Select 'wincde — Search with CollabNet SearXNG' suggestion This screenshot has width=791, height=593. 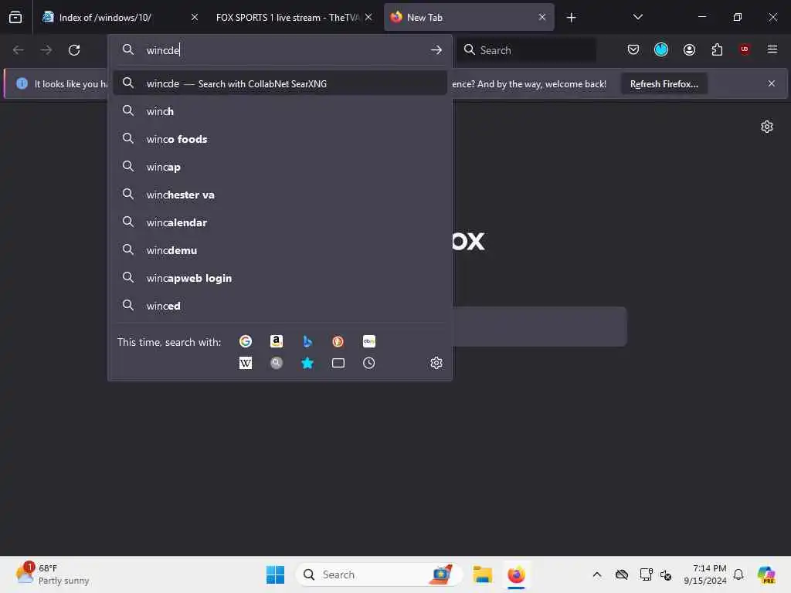[x=280, y=83]
